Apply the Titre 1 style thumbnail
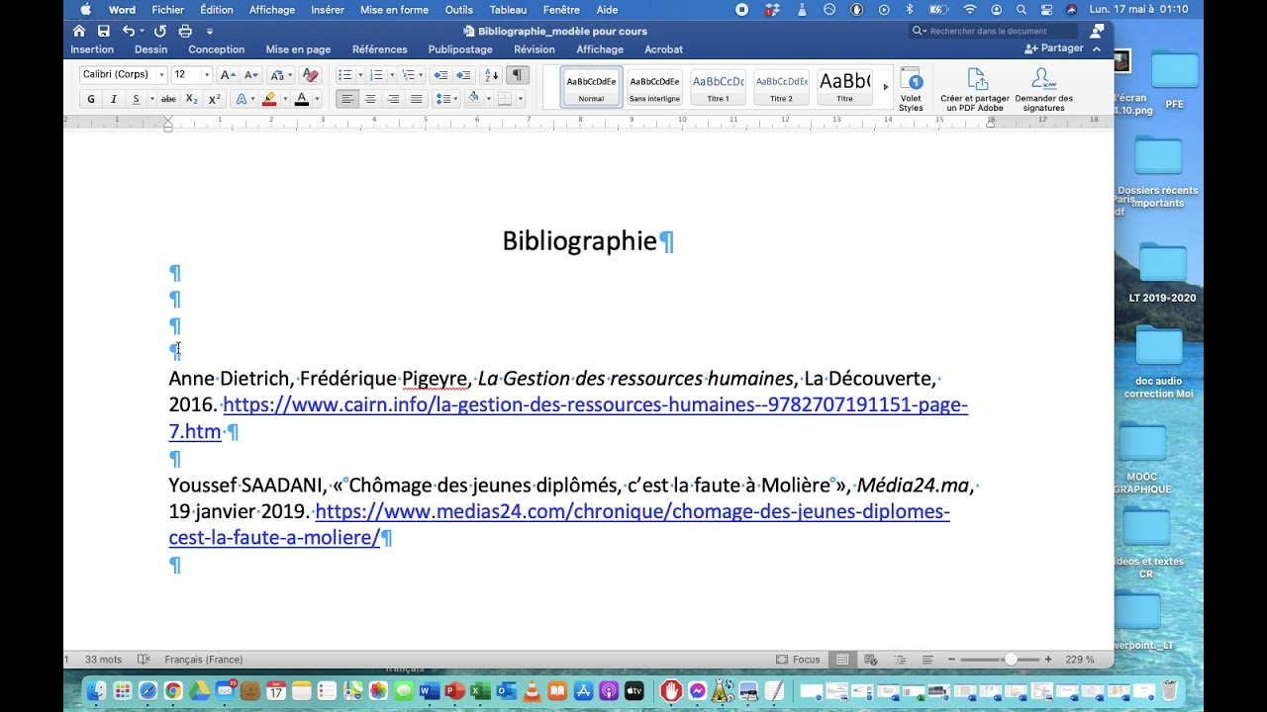 718,87
